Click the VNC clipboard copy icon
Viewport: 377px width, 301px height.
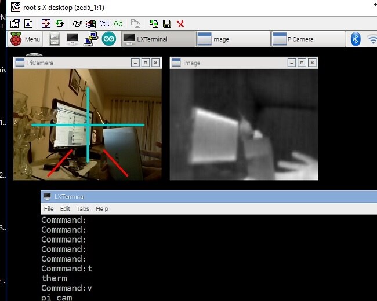point(135,24)
